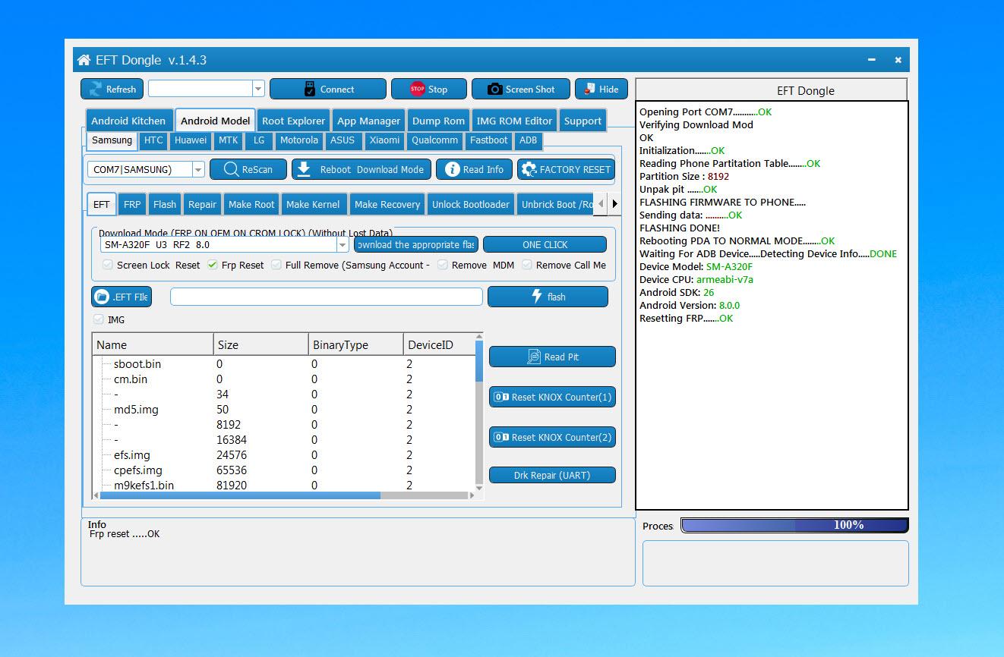Image resolution: width=1004 pixels, height=657 pixels.
Task: Switch to the Root Explorer tab
Action: click(x=293, y=121)
